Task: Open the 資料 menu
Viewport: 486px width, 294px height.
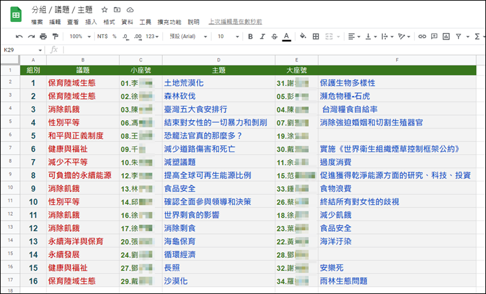Action: [127, 22]
